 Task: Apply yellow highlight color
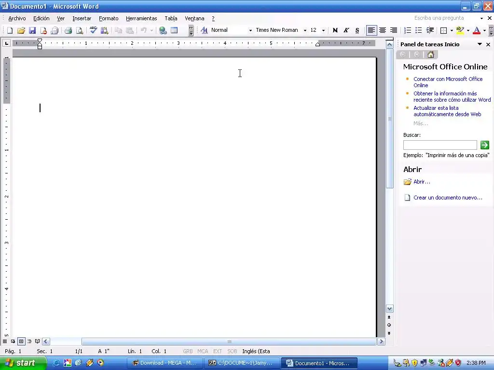click(460, 30)
